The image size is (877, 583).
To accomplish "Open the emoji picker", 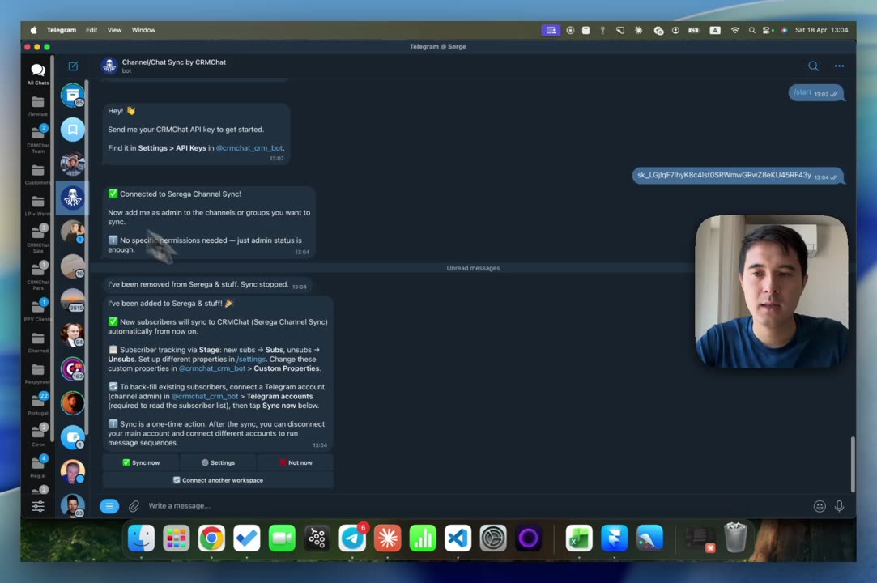I will click(820, 506).
